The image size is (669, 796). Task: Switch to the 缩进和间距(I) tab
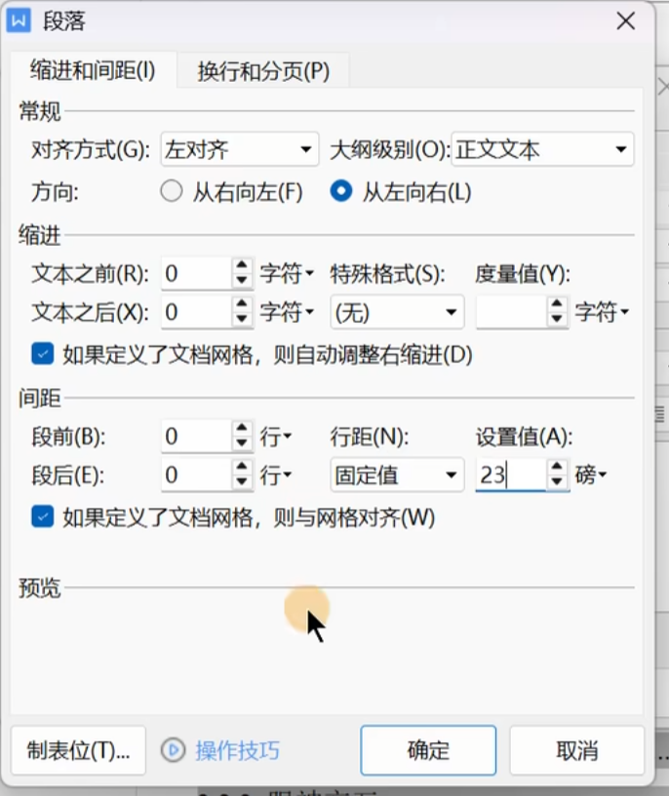(93, 70)
